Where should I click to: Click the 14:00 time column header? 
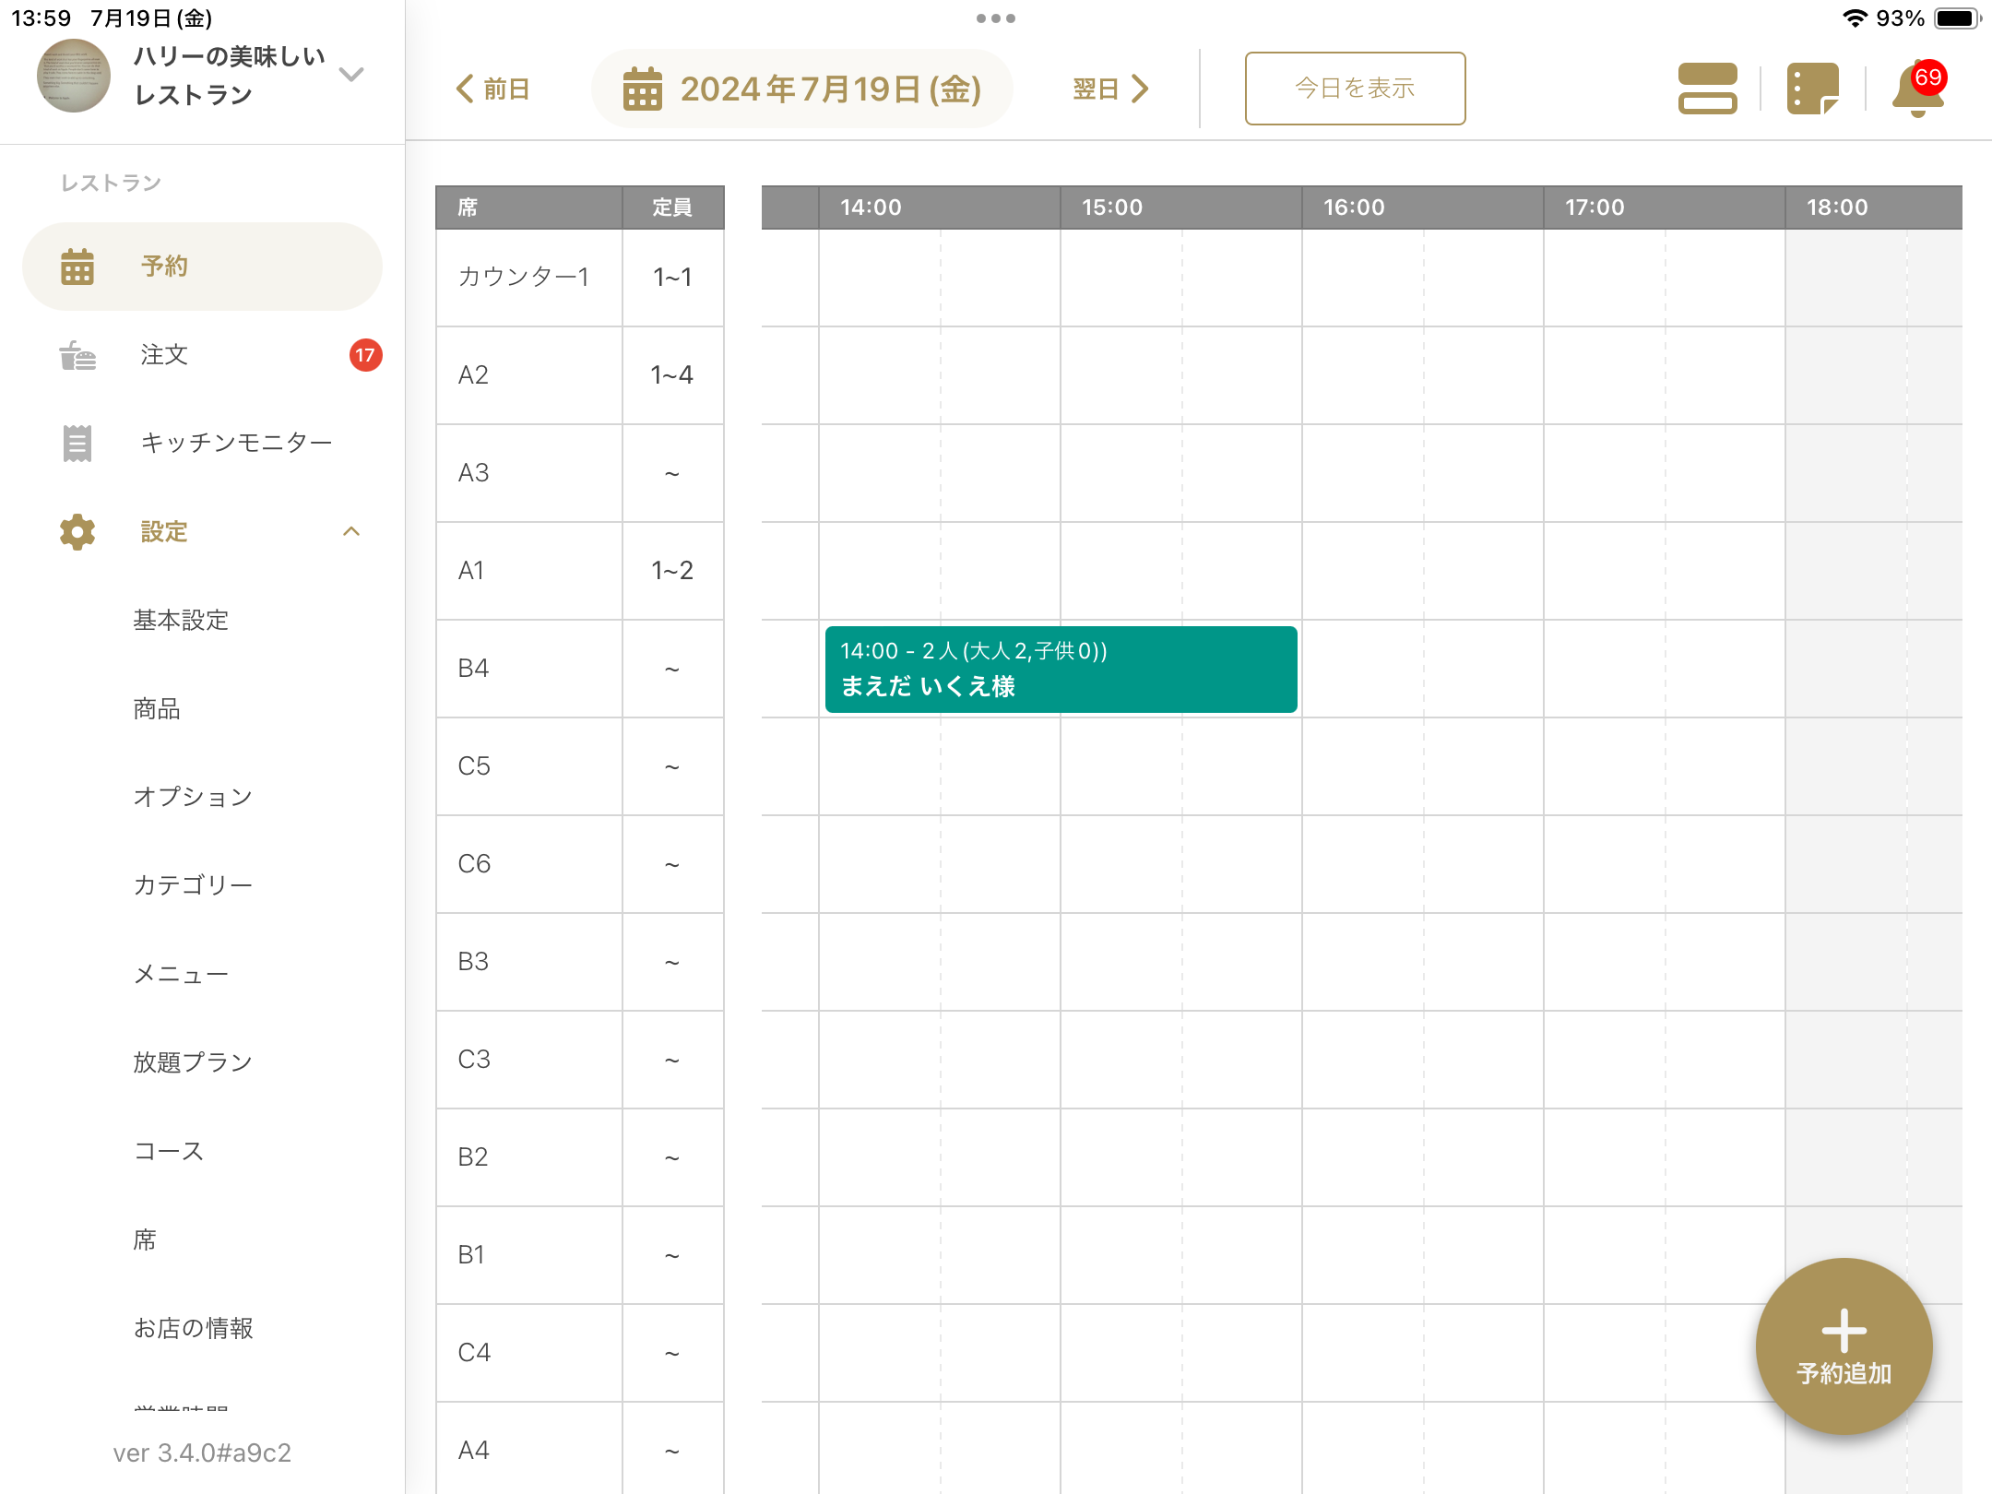coord(940,207)
